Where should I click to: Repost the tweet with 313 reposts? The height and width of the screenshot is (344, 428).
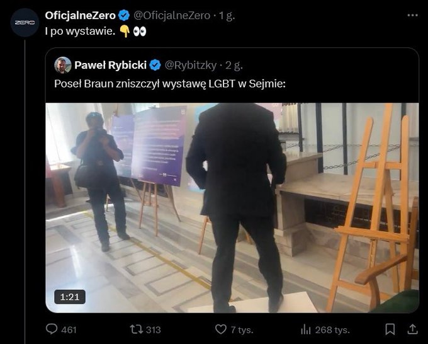pos(135,329)
